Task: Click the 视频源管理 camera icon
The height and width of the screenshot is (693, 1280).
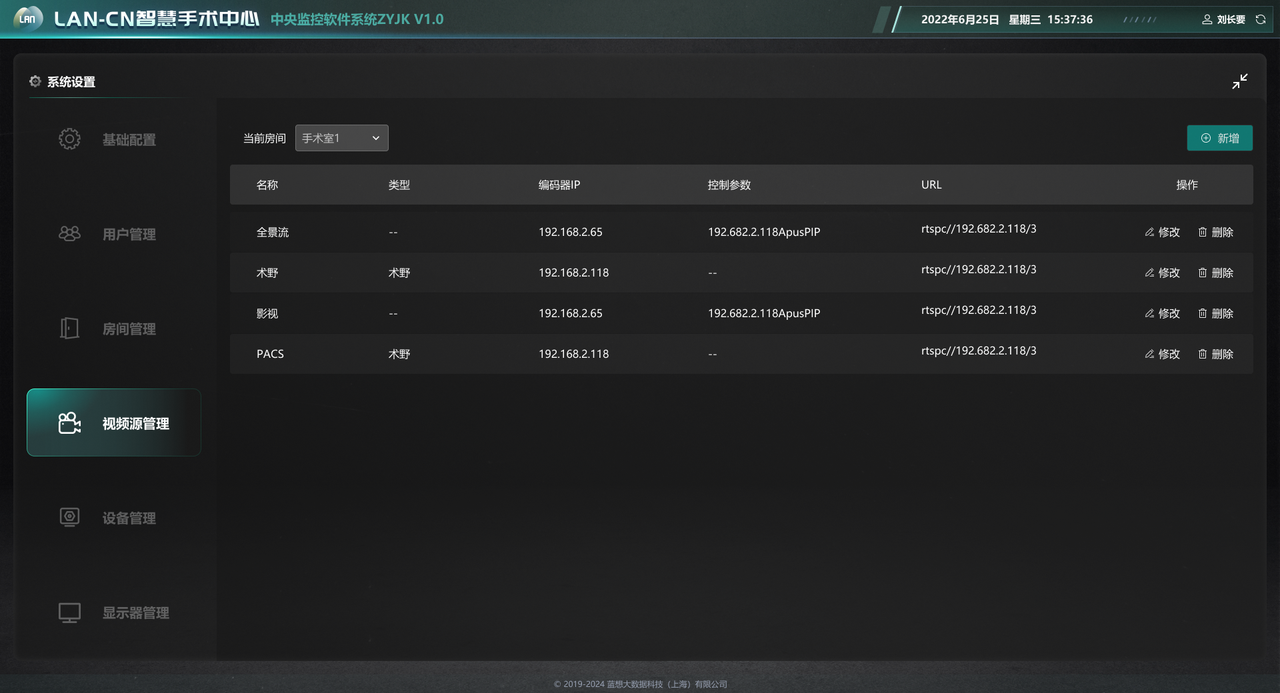Action: point(69,422)
